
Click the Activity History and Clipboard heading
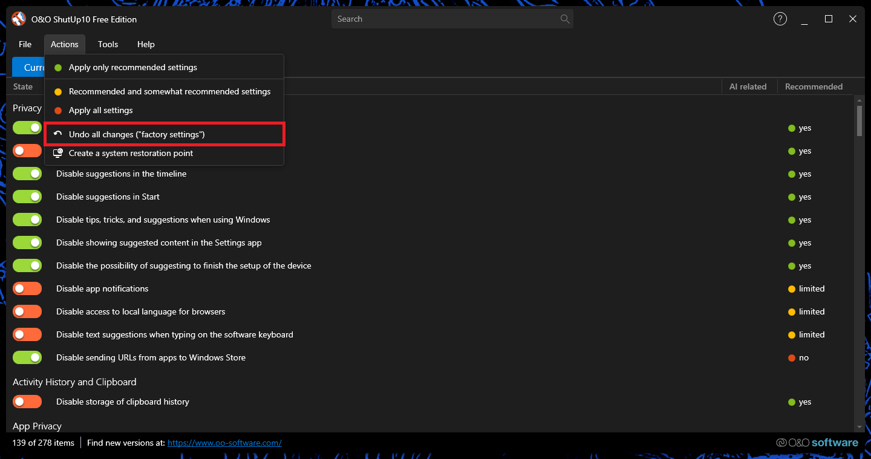coord(74,382)
